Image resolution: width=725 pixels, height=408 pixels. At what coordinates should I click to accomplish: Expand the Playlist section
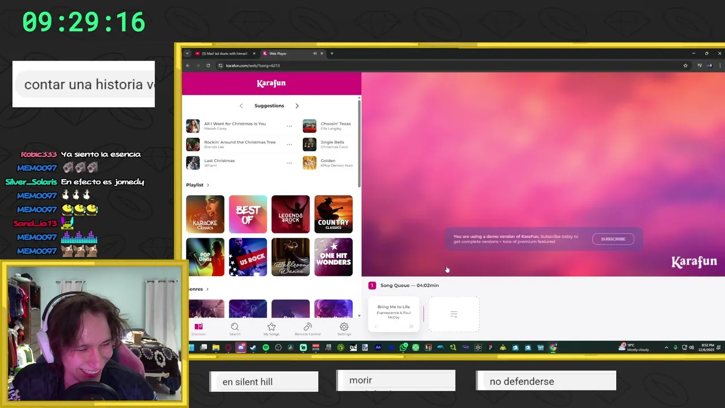197,185
